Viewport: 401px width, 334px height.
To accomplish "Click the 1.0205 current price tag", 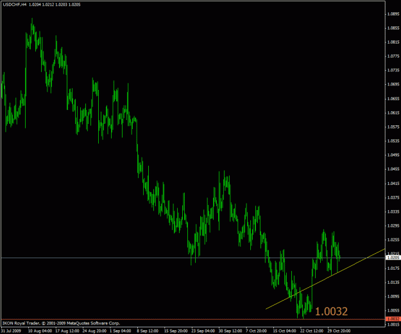I will (393, 258).
